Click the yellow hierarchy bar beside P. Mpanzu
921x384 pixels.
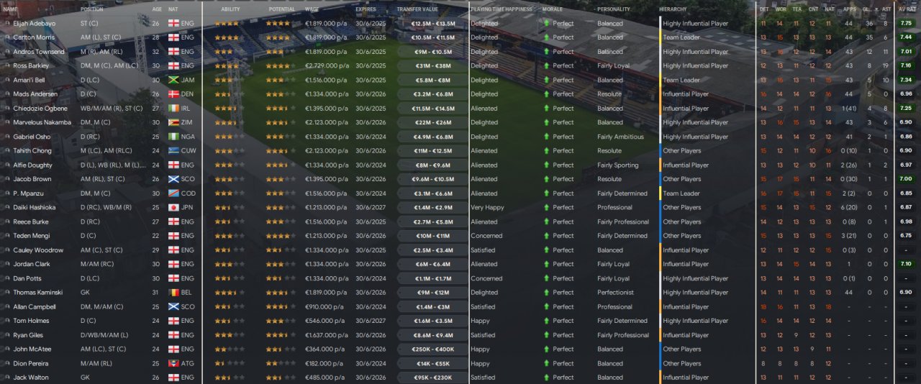[x=661, y=193]
